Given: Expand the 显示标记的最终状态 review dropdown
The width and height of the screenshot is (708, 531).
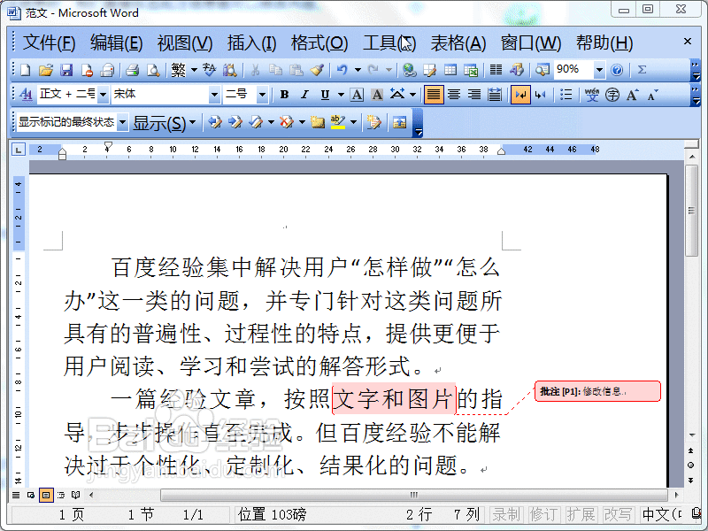Looking at the screenshot, I should 121,124.
